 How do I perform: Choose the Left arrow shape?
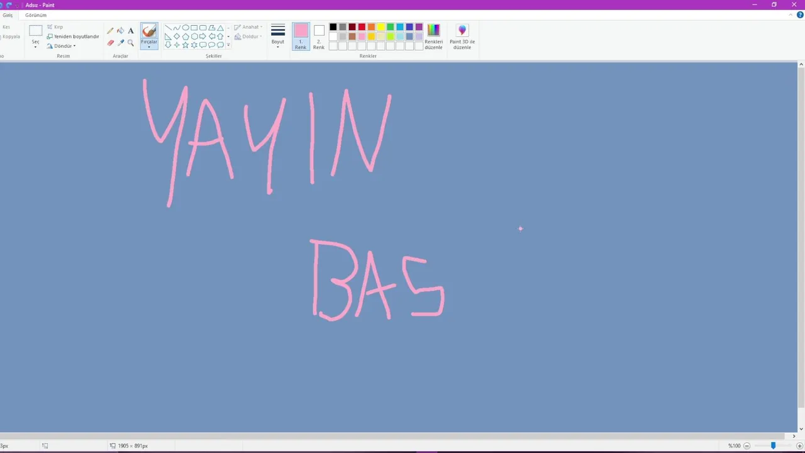point(212,36)
